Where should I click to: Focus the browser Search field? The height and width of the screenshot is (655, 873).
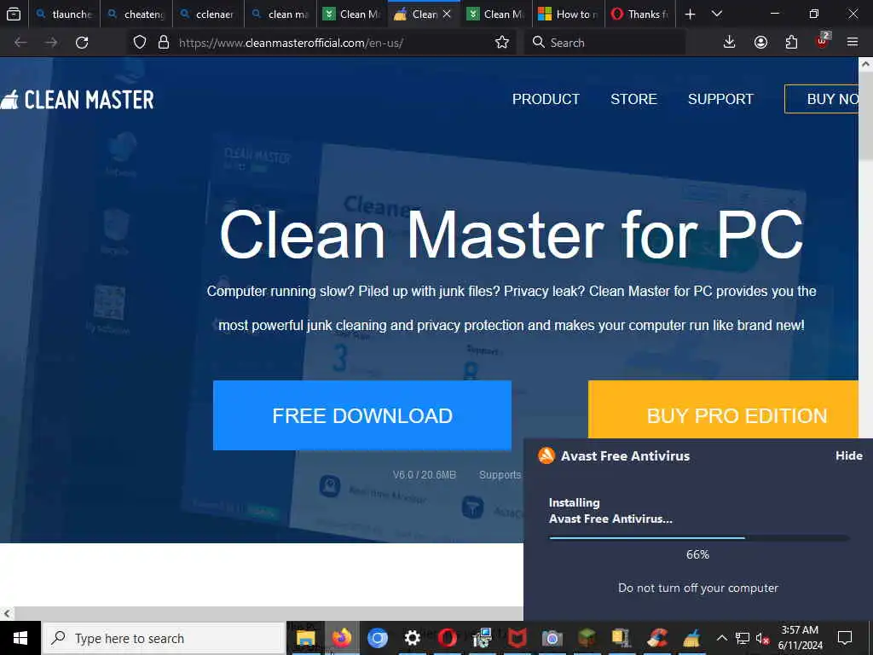click(604, 43)
